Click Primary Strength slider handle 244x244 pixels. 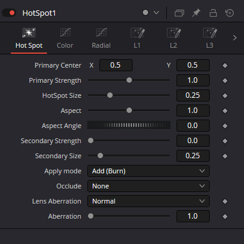click(x=129, y=80)
